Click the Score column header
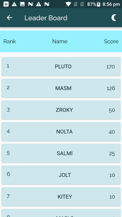Image resolution: width=122 pixels, height=217 pixels. point(111,41)
